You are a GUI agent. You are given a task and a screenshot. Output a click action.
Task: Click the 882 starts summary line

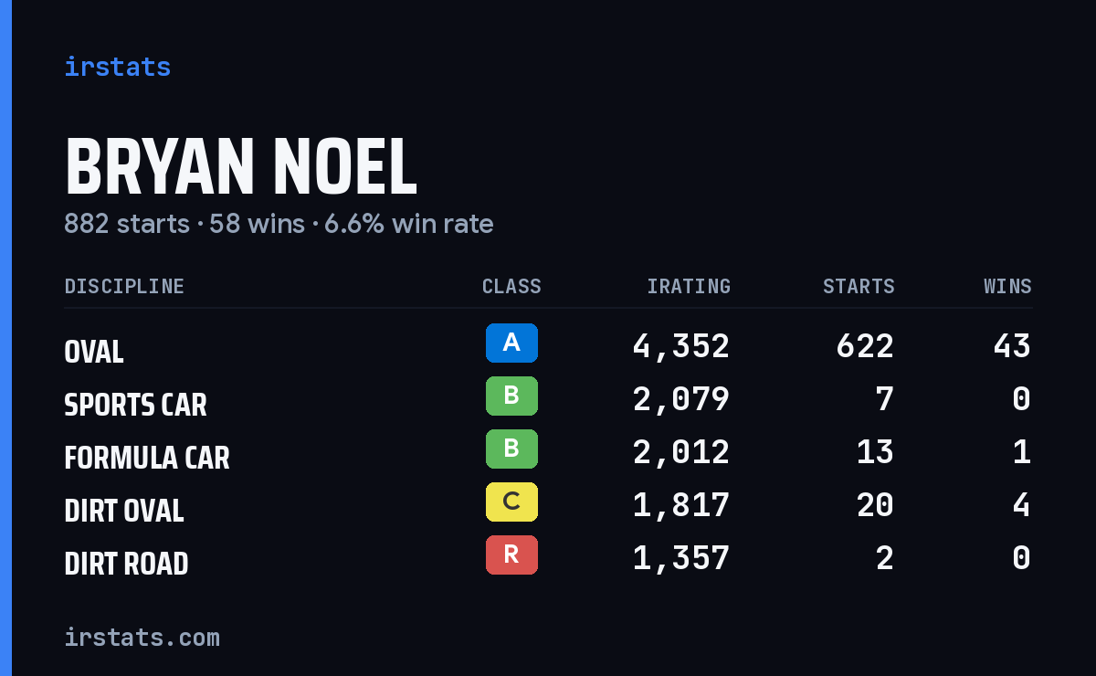tap(279, 223)
